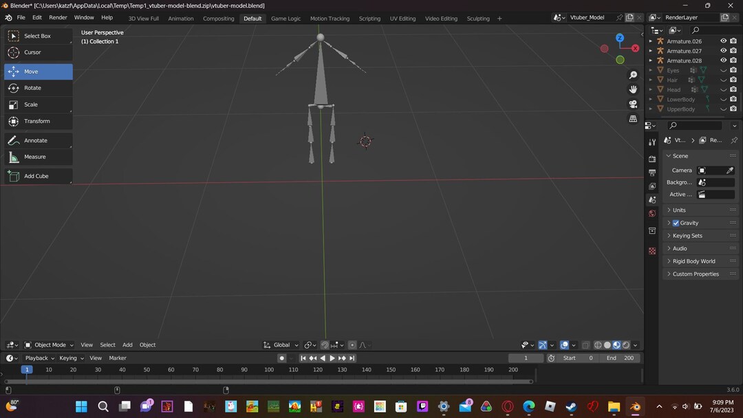
Task: Hide Armature.027 with its eye icon
Action: click(x=723, y=51)
